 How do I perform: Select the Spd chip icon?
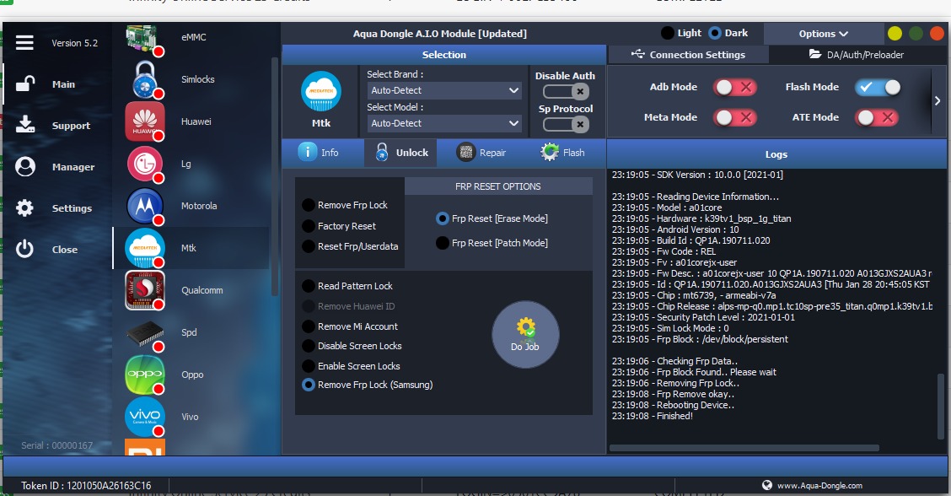click(x=144, y=332)
